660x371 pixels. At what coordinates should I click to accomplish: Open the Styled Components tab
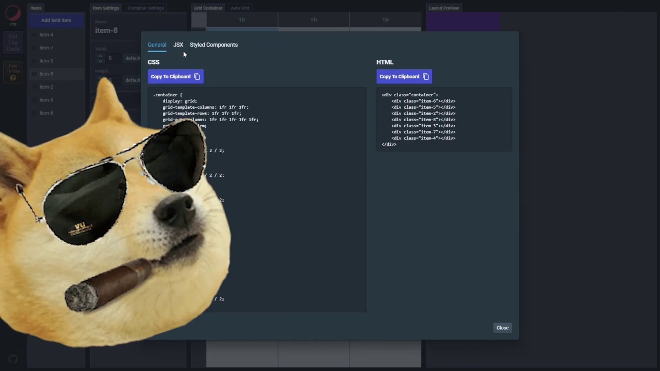tap(213, 45)
